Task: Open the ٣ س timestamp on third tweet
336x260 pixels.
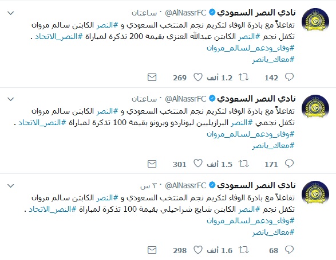Action: coord(149,185)
